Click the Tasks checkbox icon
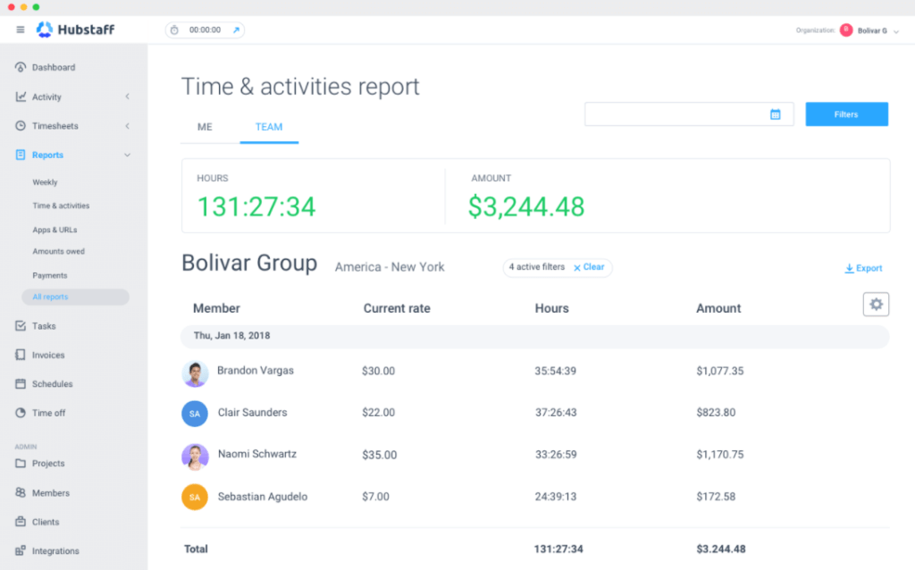This screenshot has height=570, width=915. pyautogui.click(x=21, y=325)
